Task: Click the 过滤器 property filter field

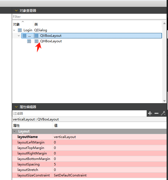Action: click(79, 113)
